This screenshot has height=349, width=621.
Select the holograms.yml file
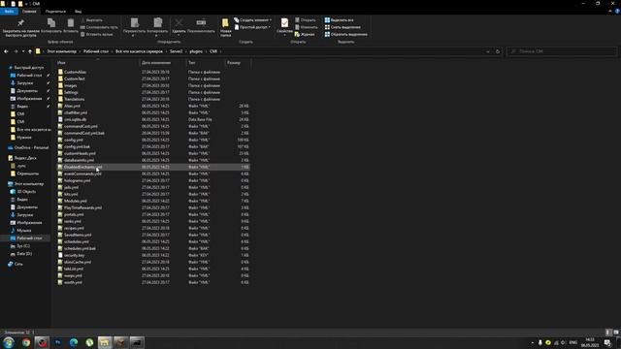point(77,180)
